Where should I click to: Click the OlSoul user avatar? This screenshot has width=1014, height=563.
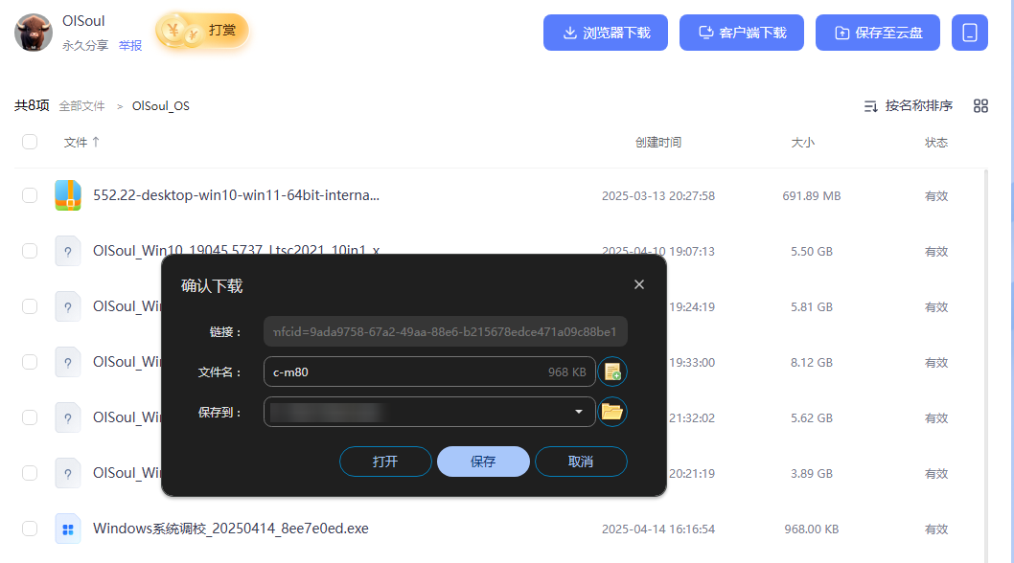point(34,33)
